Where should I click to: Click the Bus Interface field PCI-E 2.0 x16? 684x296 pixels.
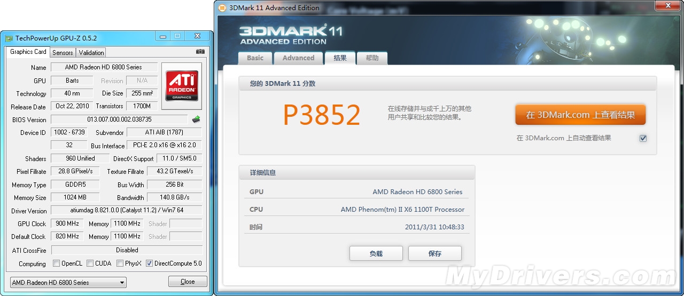coord(164,145)
